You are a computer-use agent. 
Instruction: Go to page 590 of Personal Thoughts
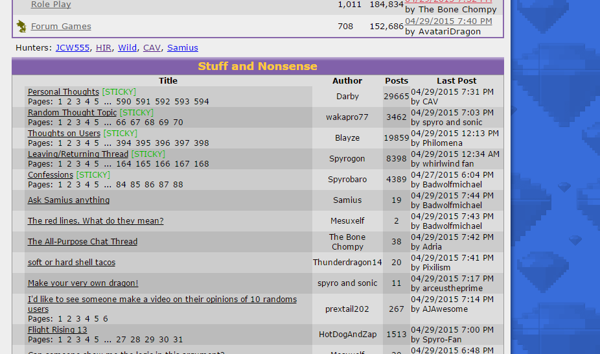coord(124,102)
